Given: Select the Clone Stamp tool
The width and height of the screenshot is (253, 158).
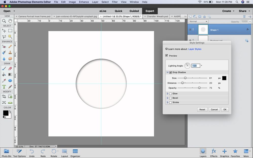Looking at the screenshot, I should (10, 53).
